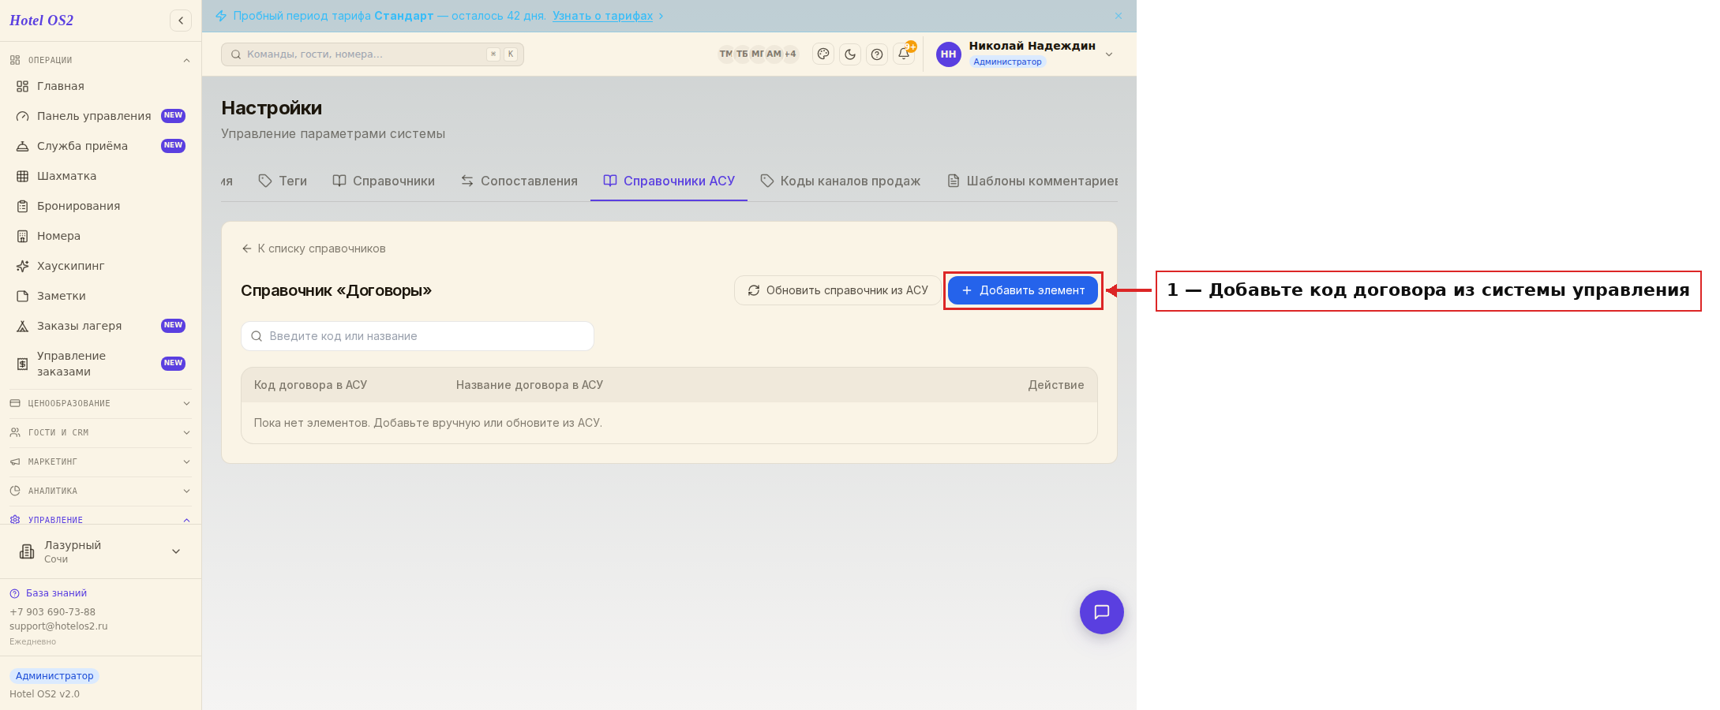The image size is (1720, 710).
Task: Click the support@hotelos2.ru email
Action: click(x=58, y=626)
